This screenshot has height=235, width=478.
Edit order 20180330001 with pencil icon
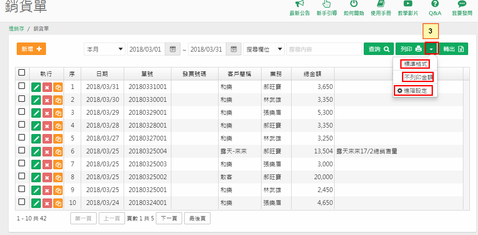tap(36, 100)
